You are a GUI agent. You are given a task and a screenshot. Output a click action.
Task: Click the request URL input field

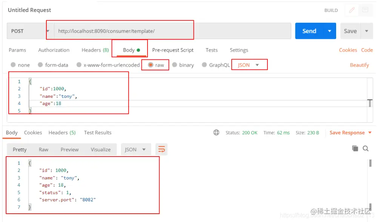point(172,31)
